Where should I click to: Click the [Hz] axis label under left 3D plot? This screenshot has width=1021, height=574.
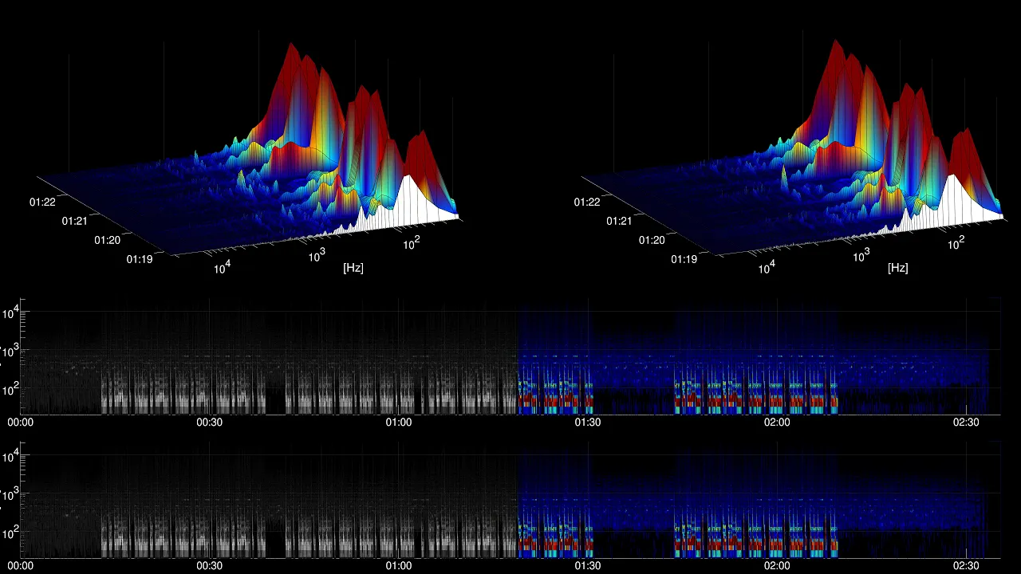(x=353, y=268)
